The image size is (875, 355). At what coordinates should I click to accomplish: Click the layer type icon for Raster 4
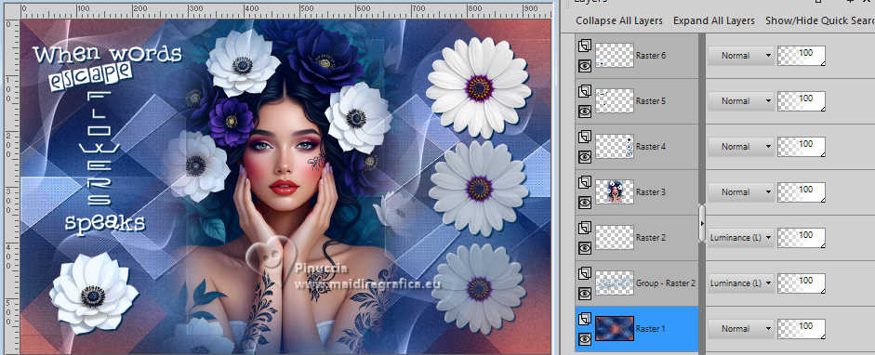click(x=584, y=137)
